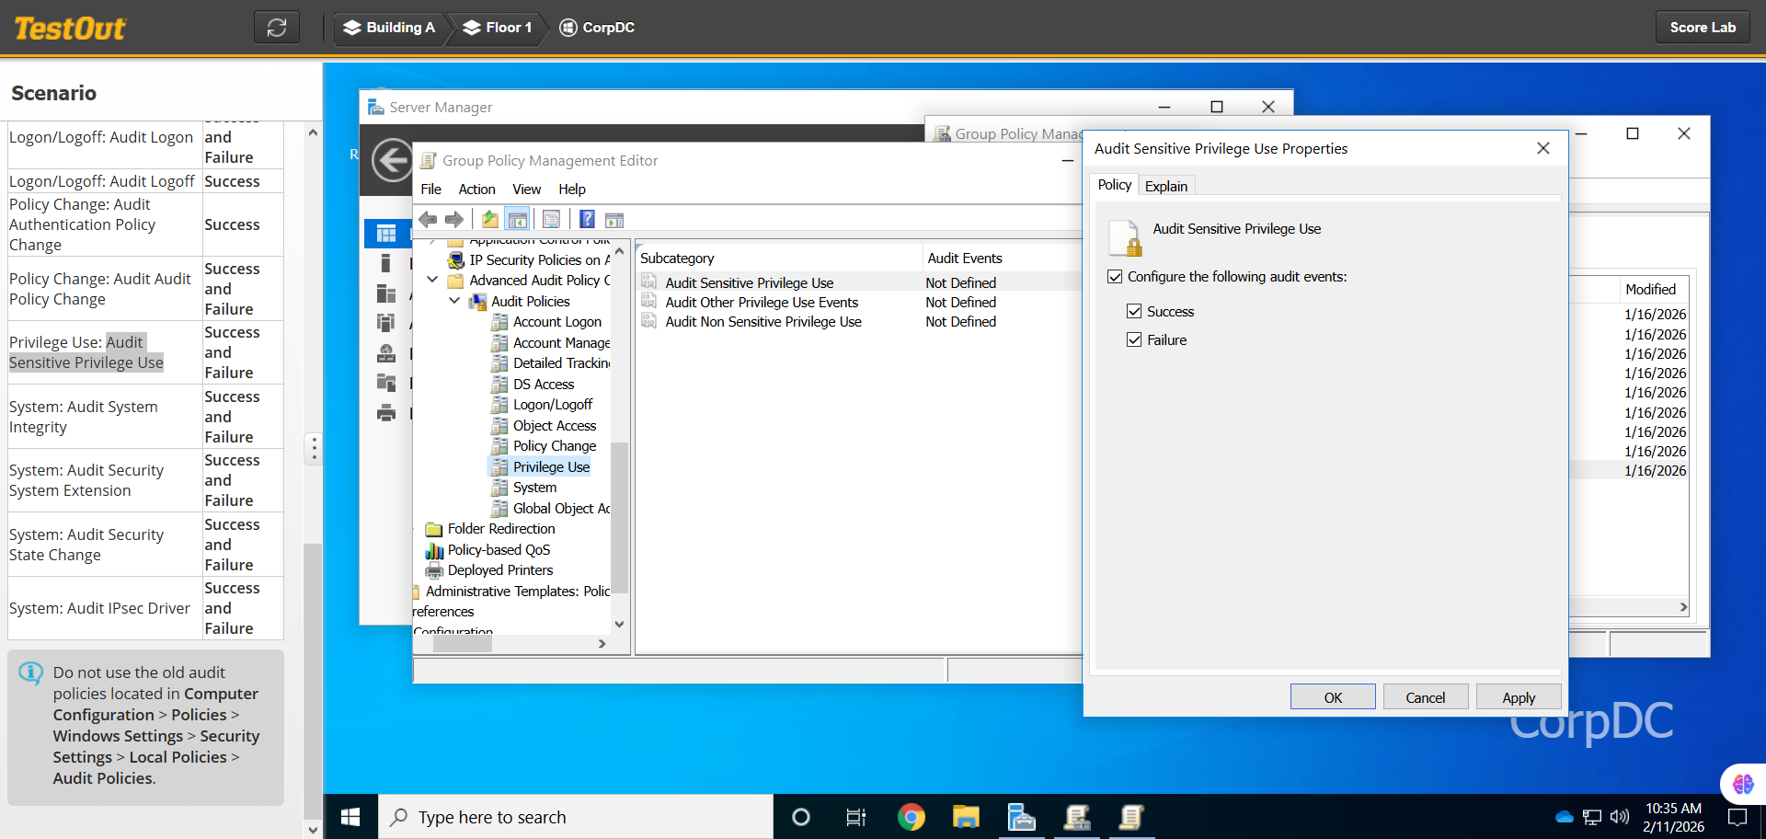Toggle Show/Hide Console Tree toolbar icon
The image size is (1766, 839).
tap(518, 220)
